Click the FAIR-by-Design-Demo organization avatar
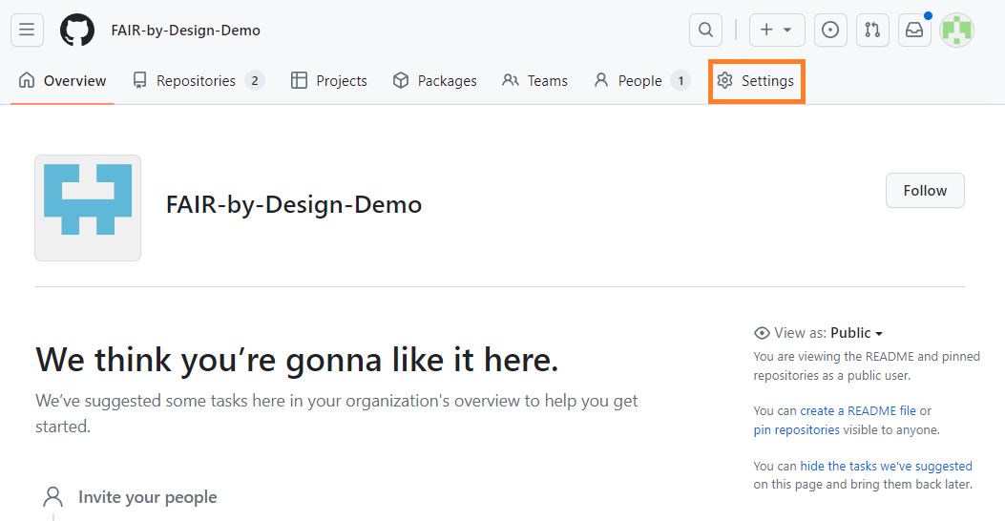The image size is (1005, 521). coord(88,208)
